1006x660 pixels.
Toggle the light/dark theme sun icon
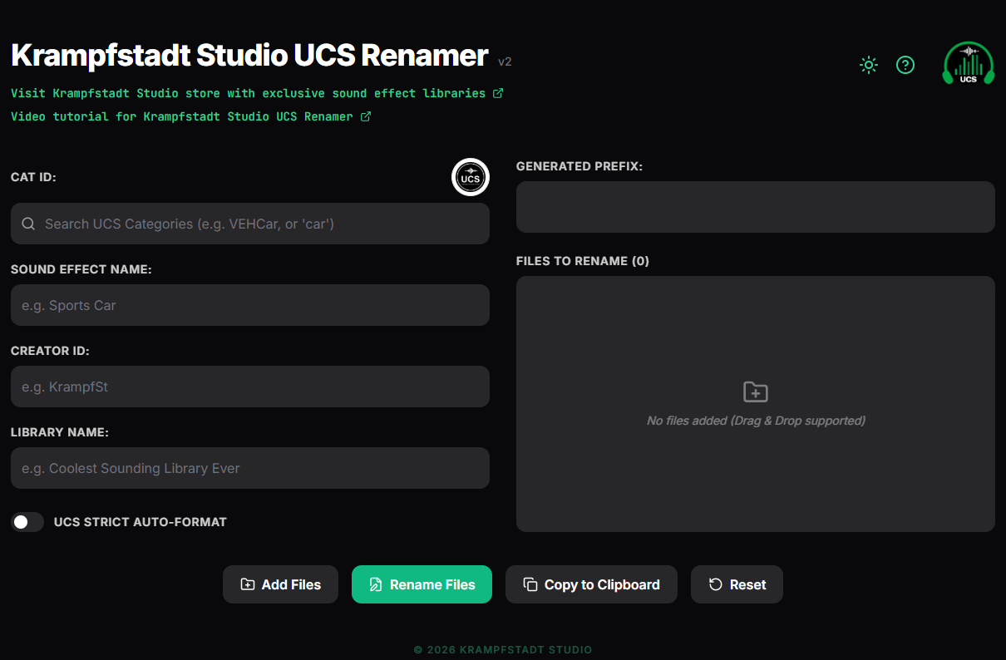coord(869,65)
